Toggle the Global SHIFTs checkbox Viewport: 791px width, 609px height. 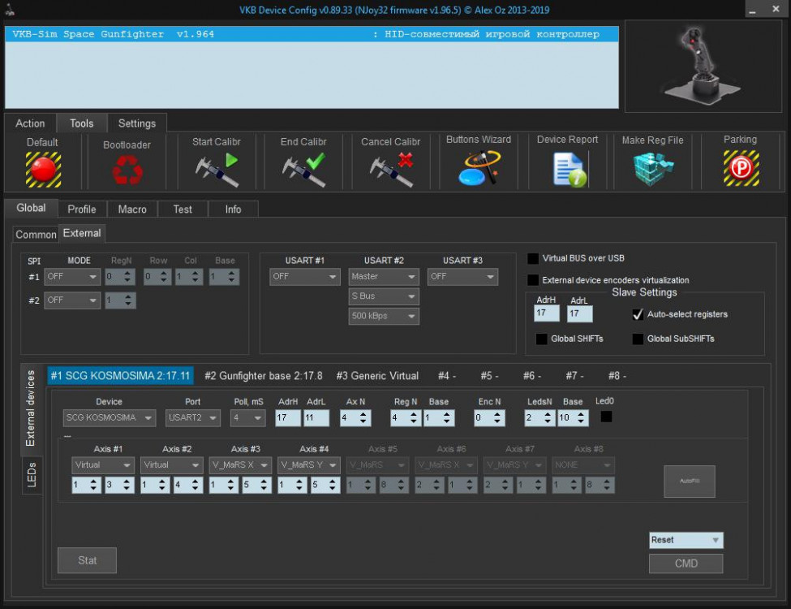541,339
